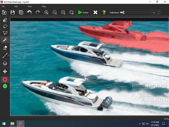Undo the last action
The width and height of the screenshot is (169, 127).
[x=29, y=12]
